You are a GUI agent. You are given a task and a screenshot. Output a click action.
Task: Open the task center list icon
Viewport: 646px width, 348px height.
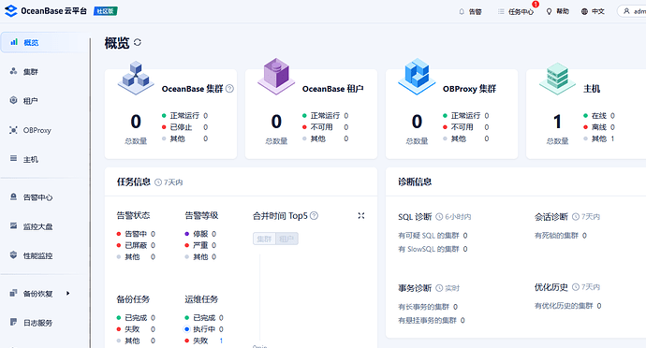click(x=501, y=11)
